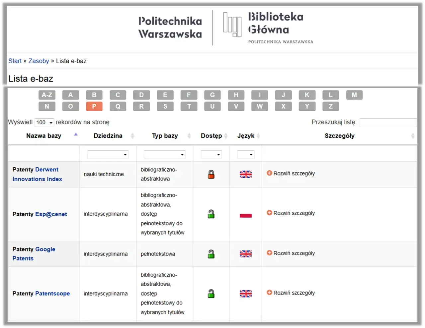Open the records per page dropdown showing 100
Image resolution: width=425 pixels, height=328 pixels.
44,122
